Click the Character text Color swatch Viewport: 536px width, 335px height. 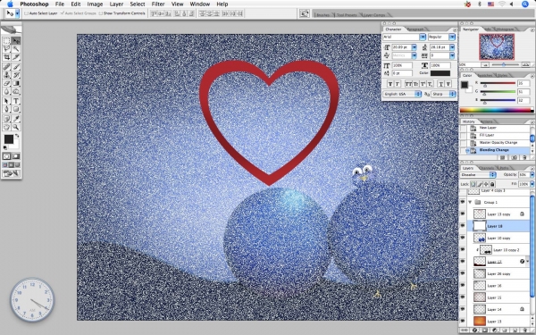coord(440,73)
